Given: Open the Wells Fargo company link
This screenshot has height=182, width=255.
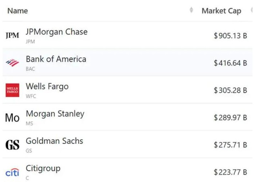Looking at the screenshot, I should tap(47, 87).
